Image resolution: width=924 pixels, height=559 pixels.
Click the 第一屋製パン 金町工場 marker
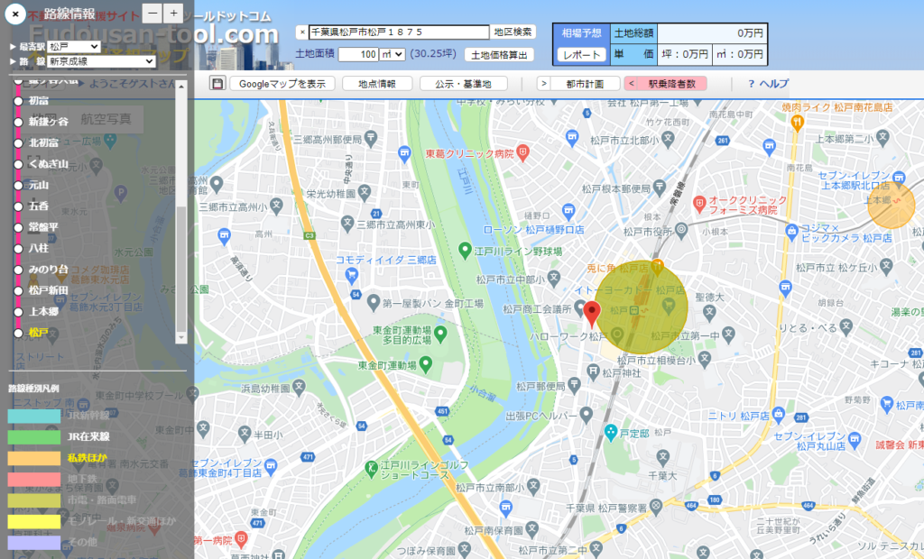[x=373, y=303]
